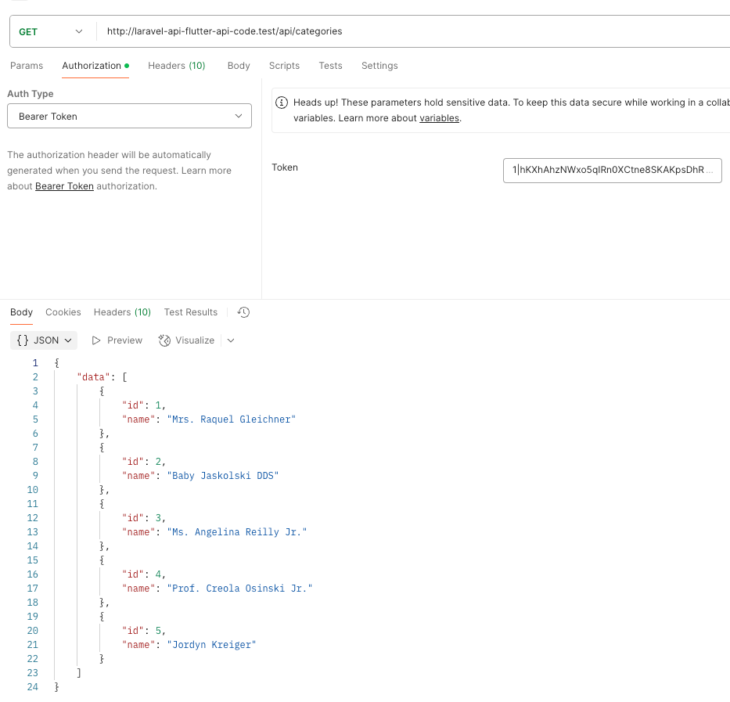The height and width of the screenshot is (702, 730).
Task: Open the GET method dropdown
Action: pyautogui.click(x=51, y=31)
